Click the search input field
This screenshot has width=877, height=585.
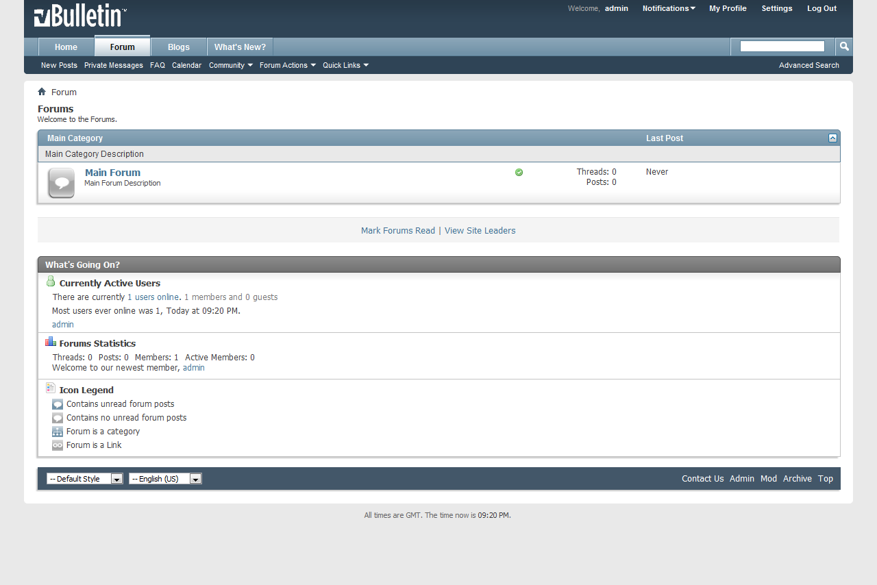pyautogui.click(x=782, y=47)
